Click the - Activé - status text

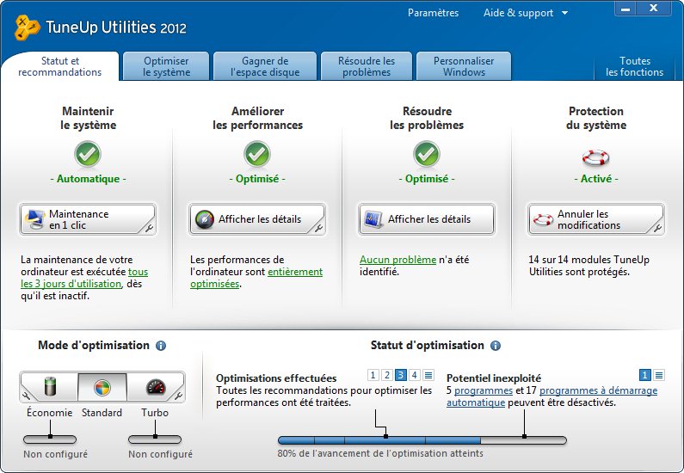596,179
